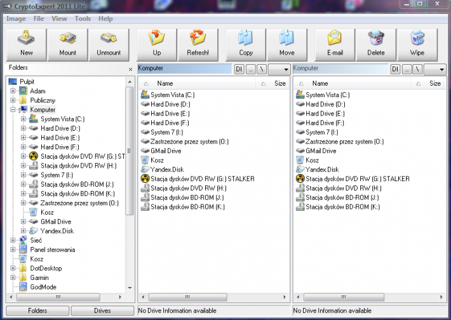The width and height of the screenshot is (451, 320).
Task: Expand the DotDesktop tree node
Action: (13, 268)
